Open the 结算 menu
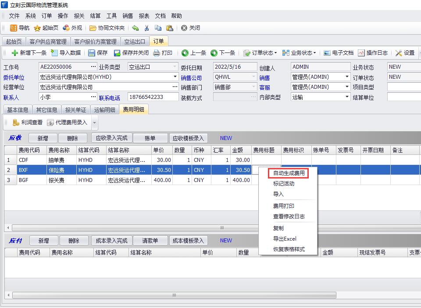 click(x=95, y=16)
